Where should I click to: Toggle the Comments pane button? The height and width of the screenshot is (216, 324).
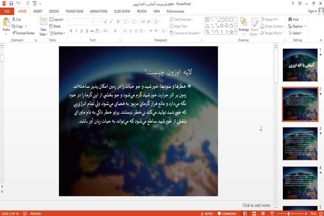click(227, 214)
